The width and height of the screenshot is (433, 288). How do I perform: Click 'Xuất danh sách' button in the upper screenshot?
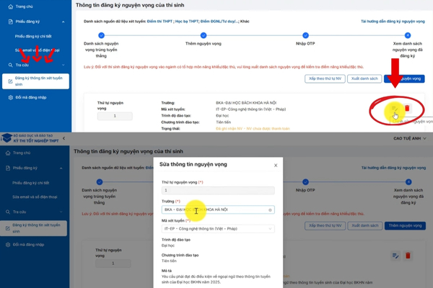coord(364,78)
